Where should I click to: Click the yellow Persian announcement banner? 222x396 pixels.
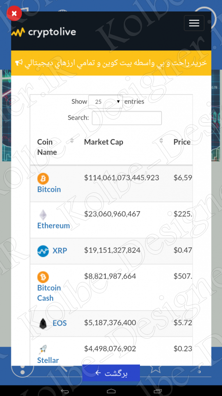point(111,63)
